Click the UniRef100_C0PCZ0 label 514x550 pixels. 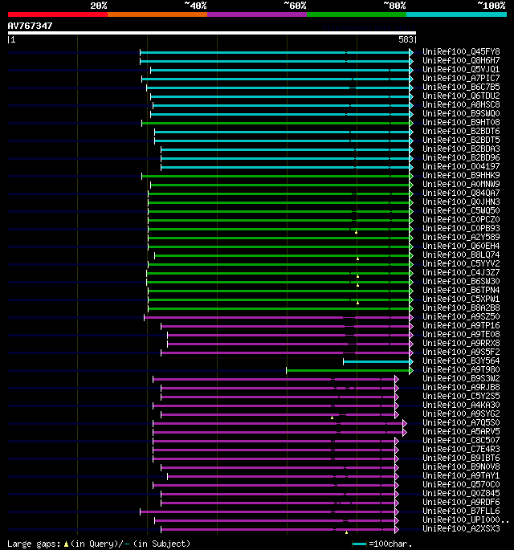[x=461, y=219]
